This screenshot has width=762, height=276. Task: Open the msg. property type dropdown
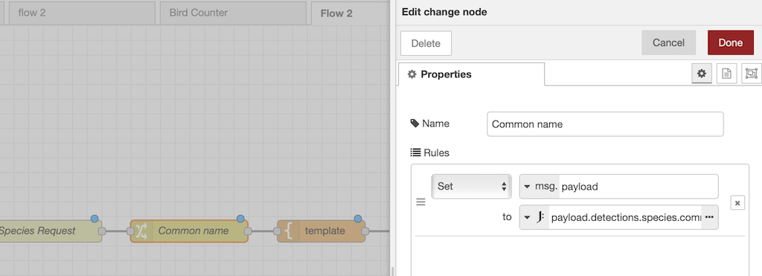coord(540,187)
